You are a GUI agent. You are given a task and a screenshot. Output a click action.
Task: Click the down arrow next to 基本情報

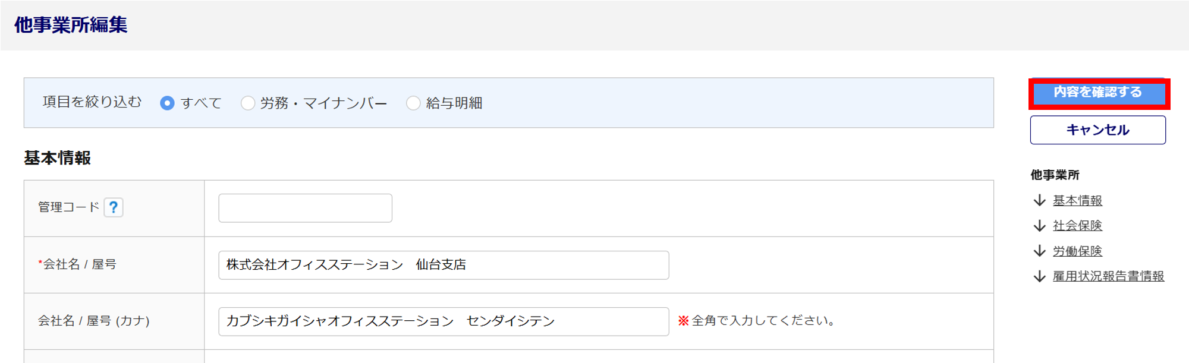pos(1039,201)
